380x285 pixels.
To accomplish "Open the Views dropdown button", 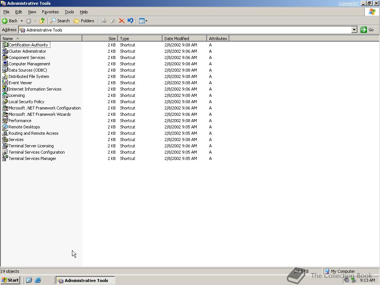I will [x=143, y=21].
